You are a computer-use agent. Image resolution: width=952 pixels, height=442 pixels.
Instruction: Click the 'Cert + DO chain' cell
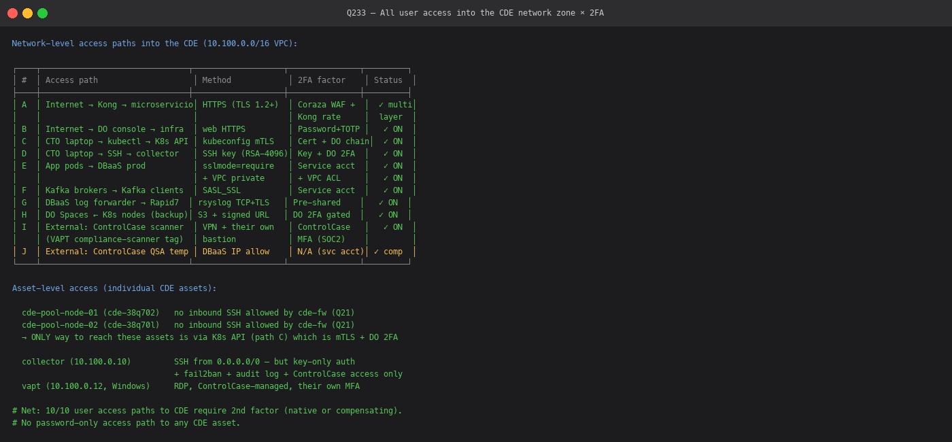click(x=333, y=141)
